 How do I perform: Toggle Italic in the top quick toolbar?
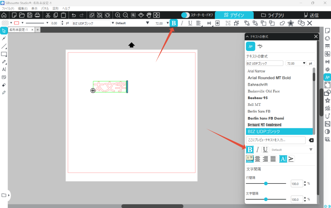coord(182,23)
